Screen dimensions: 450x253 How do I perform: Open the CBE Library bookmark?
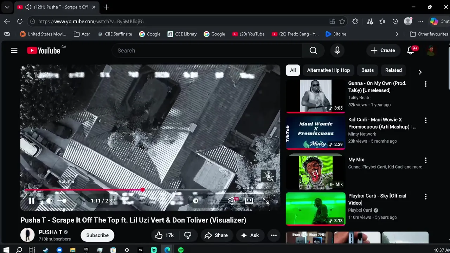182,34
